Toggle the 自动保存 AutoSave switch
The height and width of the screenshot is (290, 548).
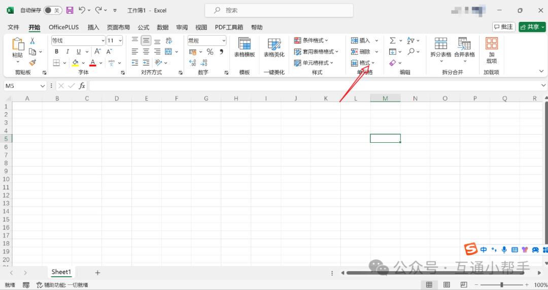pyautogui.click(x=53, y=11)
